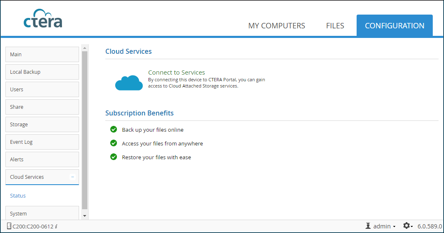Click the CTERA logo
This screenshot has width=444, height=233.
coord(43,18)
